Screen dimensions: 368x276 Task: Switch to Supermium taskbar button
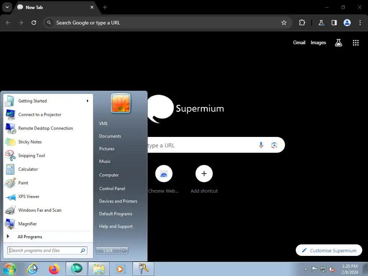[77, 269]
